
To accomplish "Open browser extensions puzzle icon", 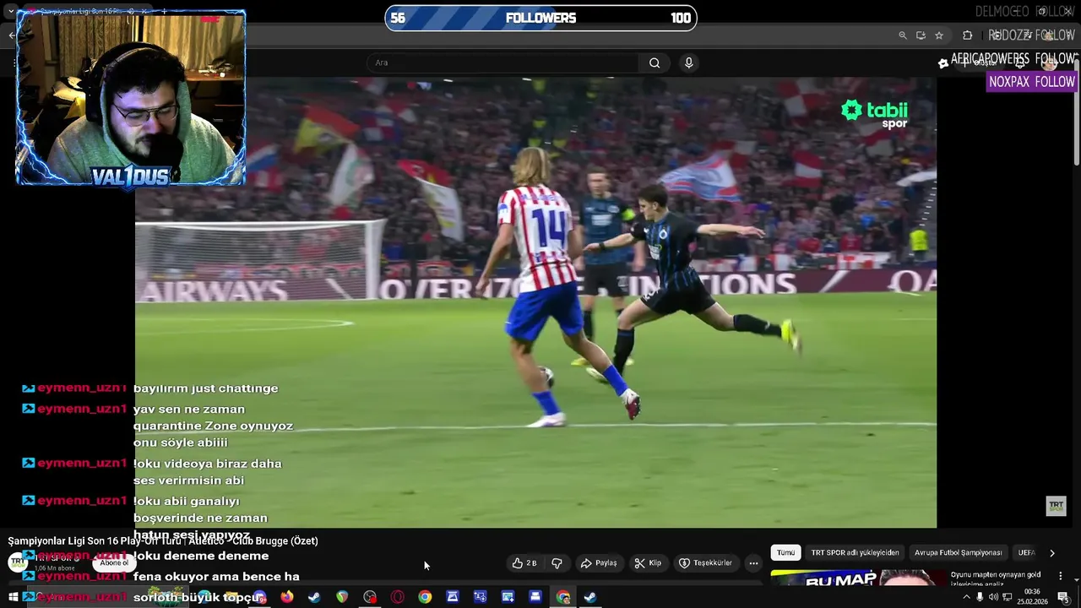I will [968, 35].
